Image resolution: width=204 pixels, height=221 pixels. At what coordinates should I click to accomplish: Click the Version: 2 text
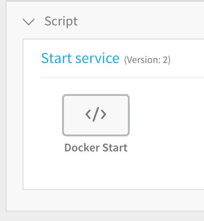[x=147, y=60]
